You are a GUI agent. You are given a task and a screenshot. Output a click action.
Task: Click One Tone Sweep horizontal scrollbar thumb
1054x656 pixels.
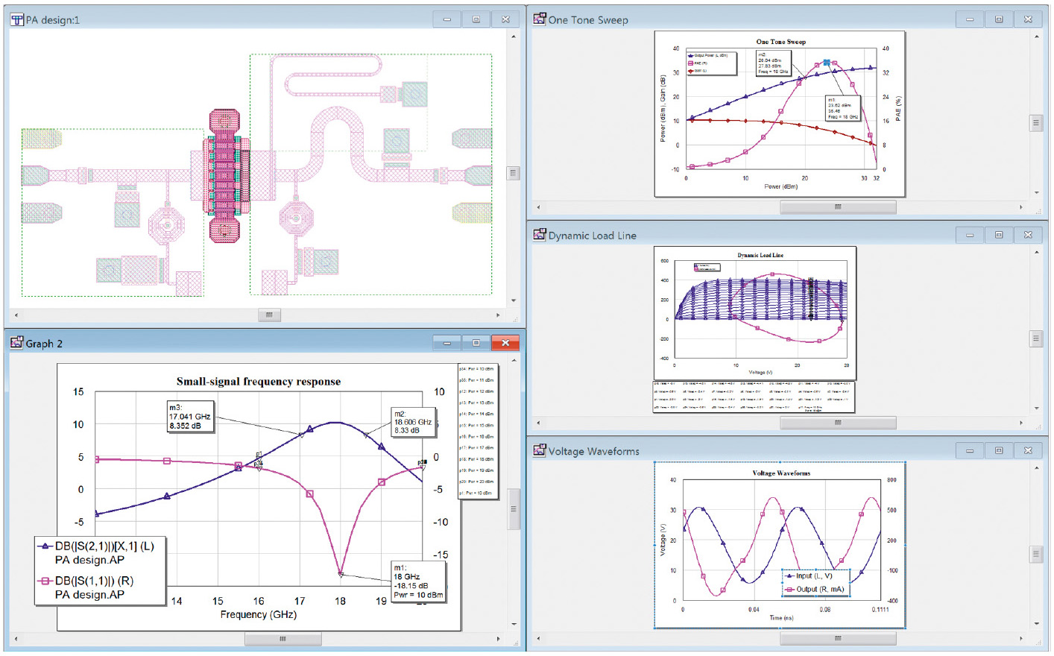(x=838, y=206)
